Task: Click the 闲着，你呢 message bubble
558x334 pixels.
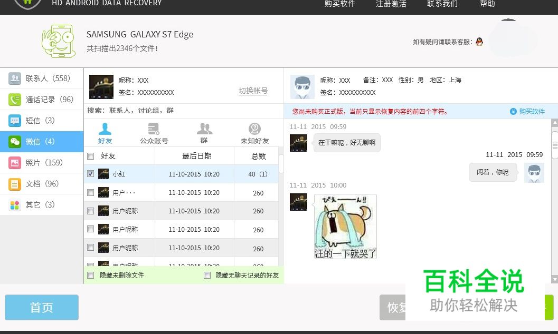Action: [x=493, y=172]
